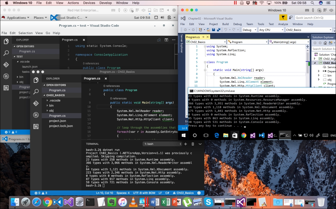Click the Search Solution Explorer field
Viewport: 336px width, 209px height.
(x=323, y=49)
